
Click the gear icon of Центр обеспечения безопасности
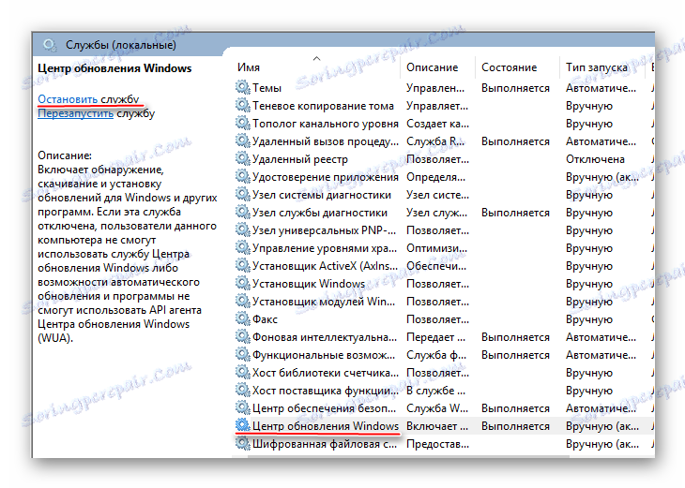coord(242,408)
